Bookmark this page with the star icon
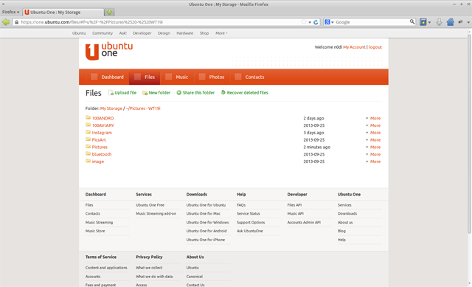 (304, 22)
